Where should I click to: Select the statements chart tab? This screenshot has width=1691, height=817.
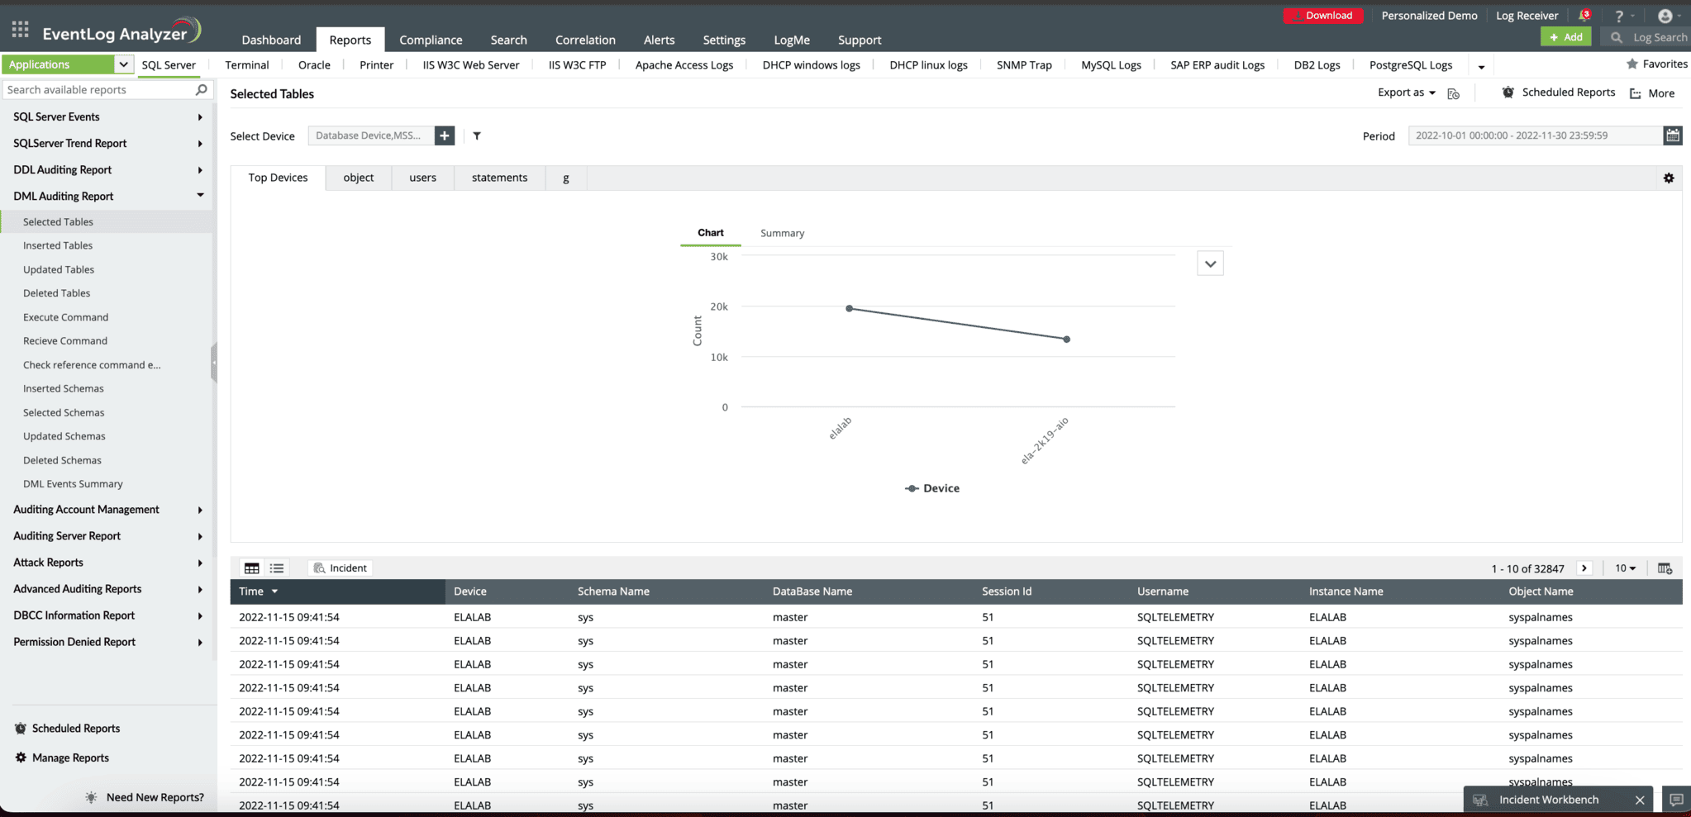(x=499, y=178)
